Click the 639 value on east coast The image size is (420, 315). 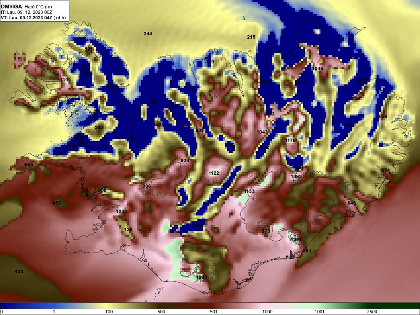click(x=383, y=116)
